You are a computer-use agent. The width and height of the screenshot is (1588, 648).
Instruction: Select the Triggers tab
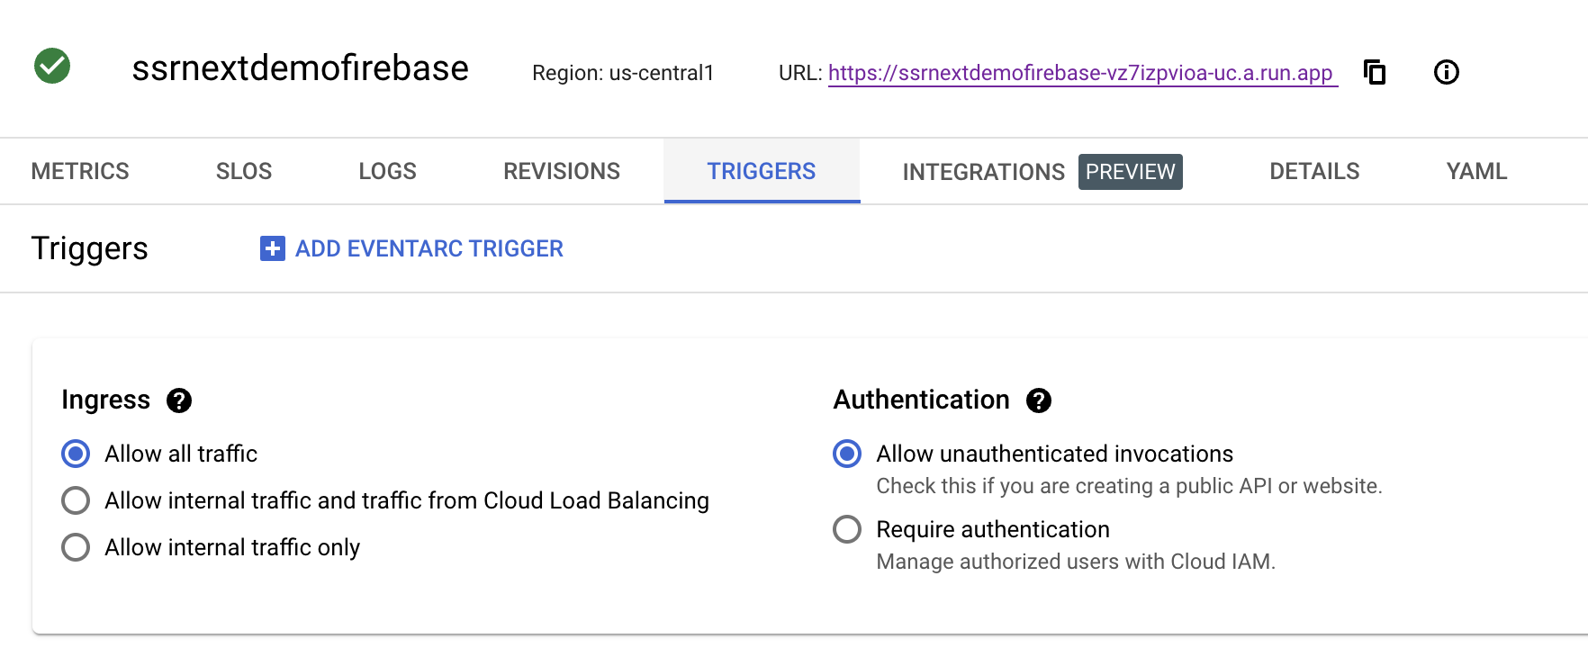[x=762, y=171]
